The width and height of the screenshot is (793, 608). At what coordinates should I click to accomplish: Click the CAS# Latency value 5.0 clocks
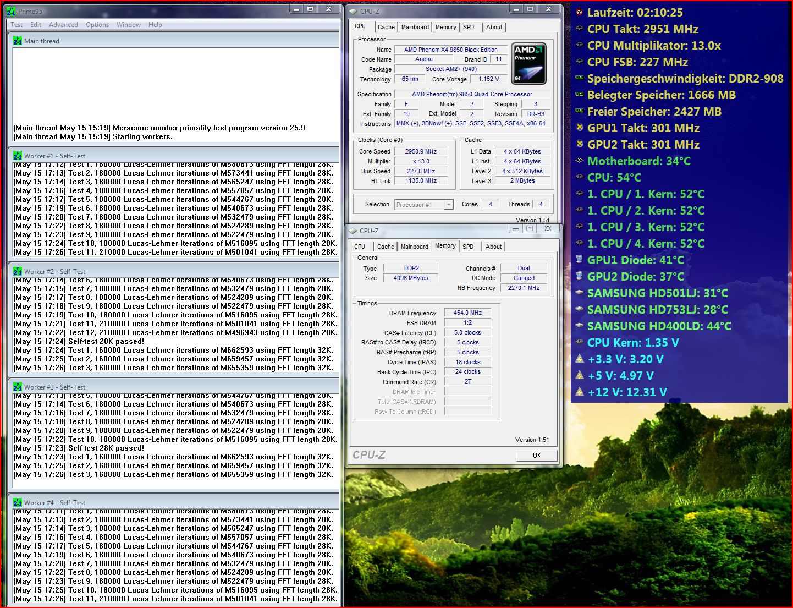[467, 332]
